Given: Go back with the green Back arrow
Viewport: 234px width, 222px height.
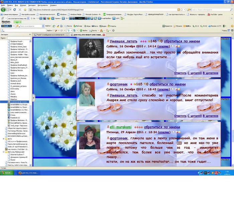Looking at the screenshot, I should coord(3,10).
